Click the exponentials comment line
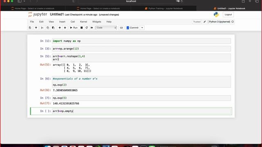262x147 pixels. point(75,79)
